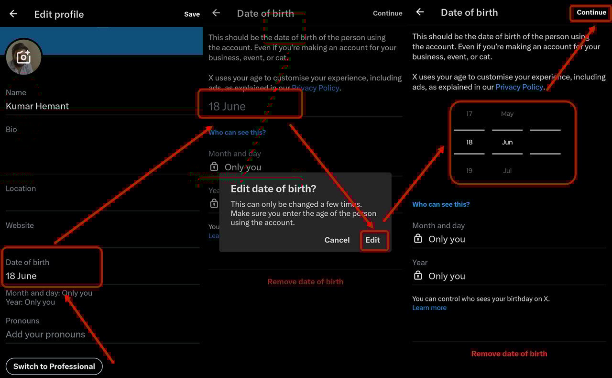Tap the lock icon beside Year on the date picker screen
The height and width of the screenshot is (378, 612).
pos(418,276)
